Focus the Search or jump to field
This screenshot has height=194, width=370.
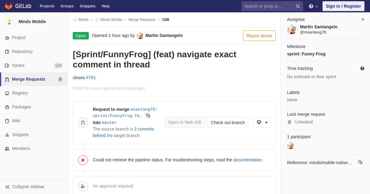tap(272, 6)
